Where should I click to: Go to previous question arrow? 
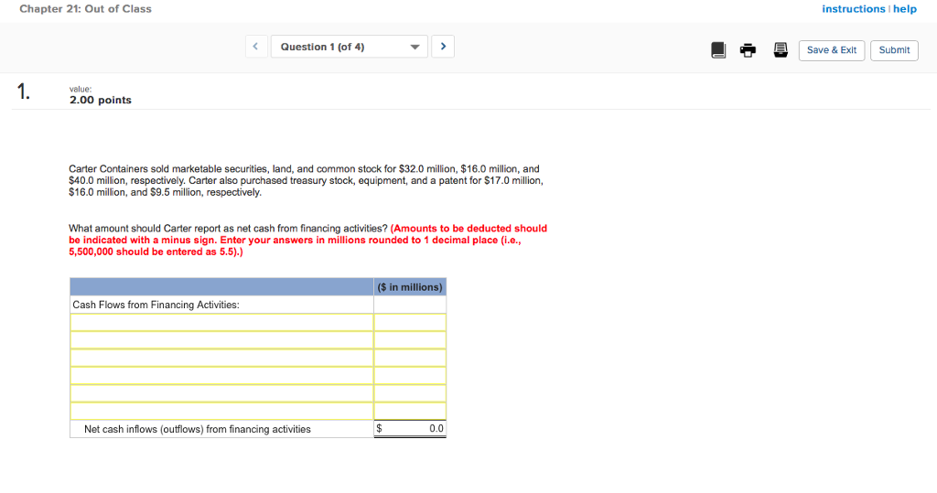pyautogui.click(x=256, y=47)
